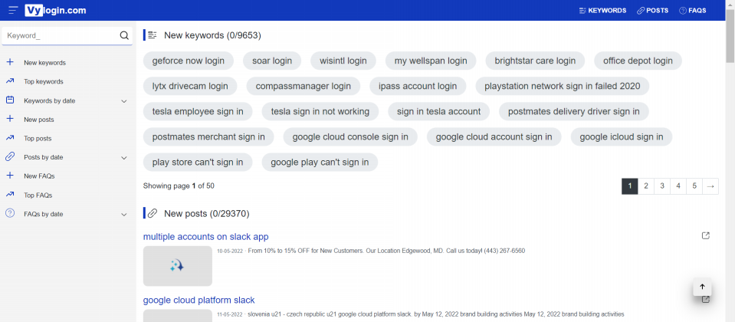
Task: Click the question icon beside FAQs by date
Action: point(10,214)
